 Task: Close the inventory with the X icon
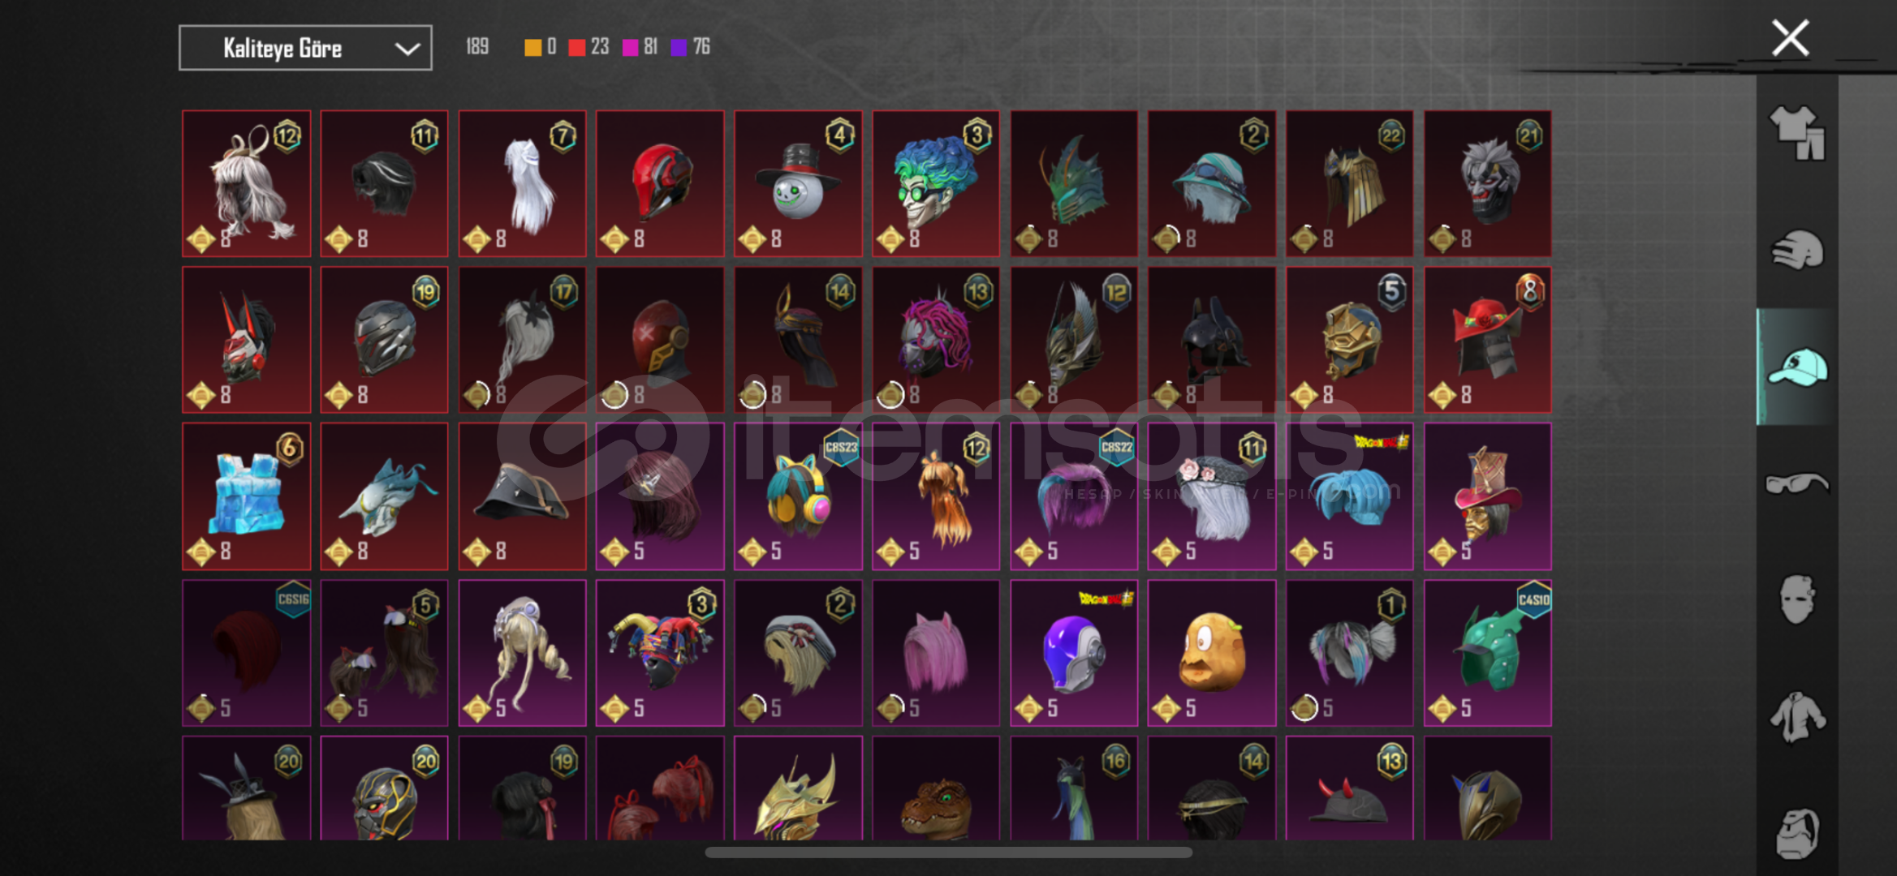click(1790, 38)
